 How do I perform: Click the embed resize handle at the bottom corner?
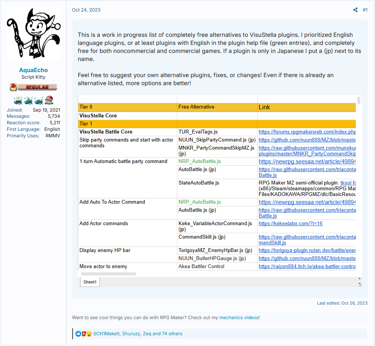coord(360,284)
